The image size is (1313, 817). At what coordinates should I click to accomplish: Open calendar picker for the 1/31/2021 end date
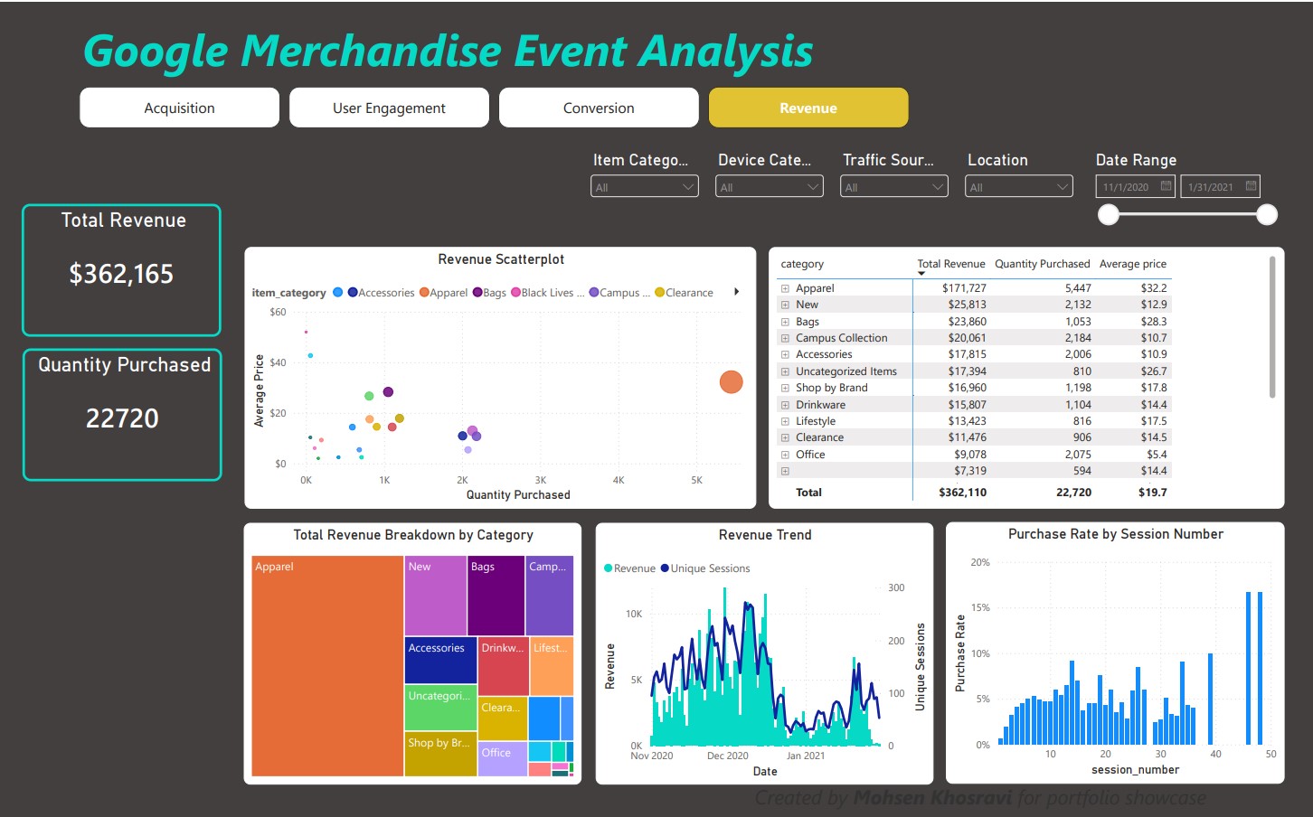point(1251,186)
